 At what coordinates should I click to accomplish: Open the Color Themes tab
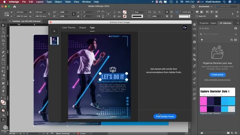point(69,27)
